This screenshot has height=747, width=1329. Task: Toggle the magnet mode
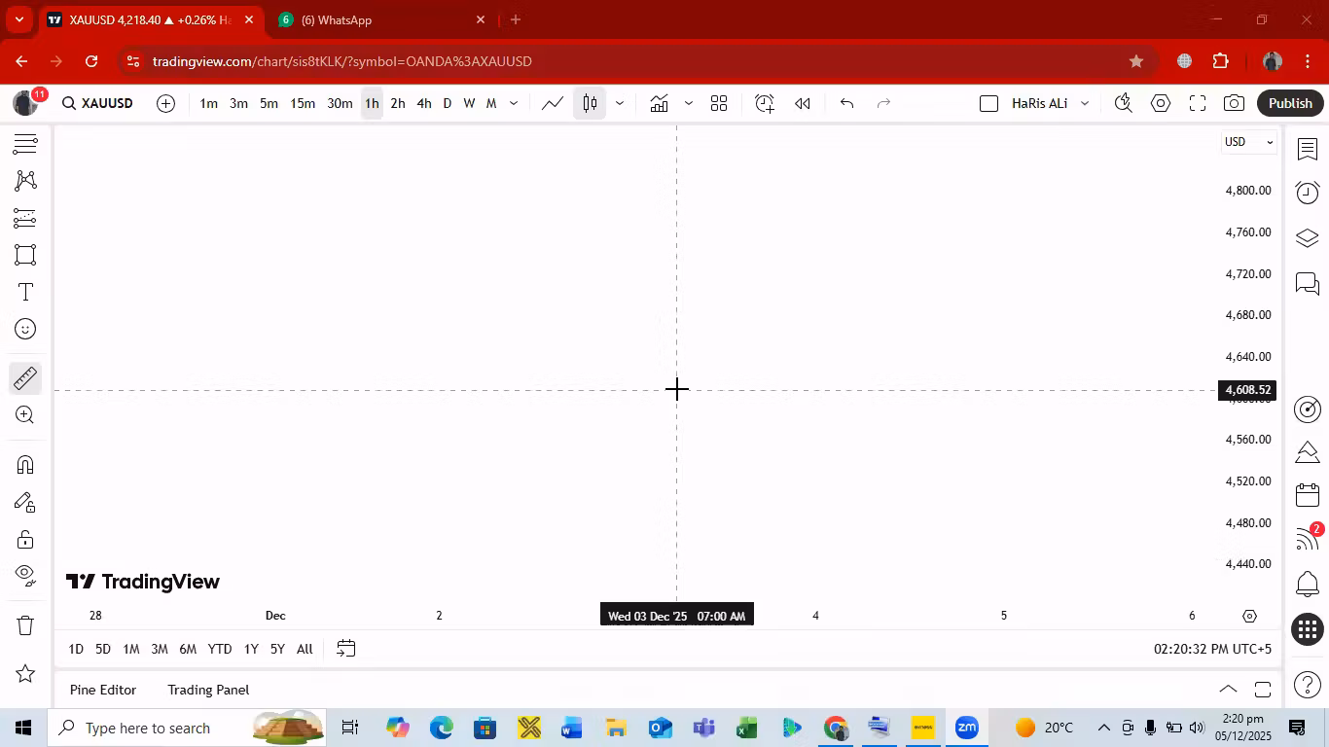(25, 465)
